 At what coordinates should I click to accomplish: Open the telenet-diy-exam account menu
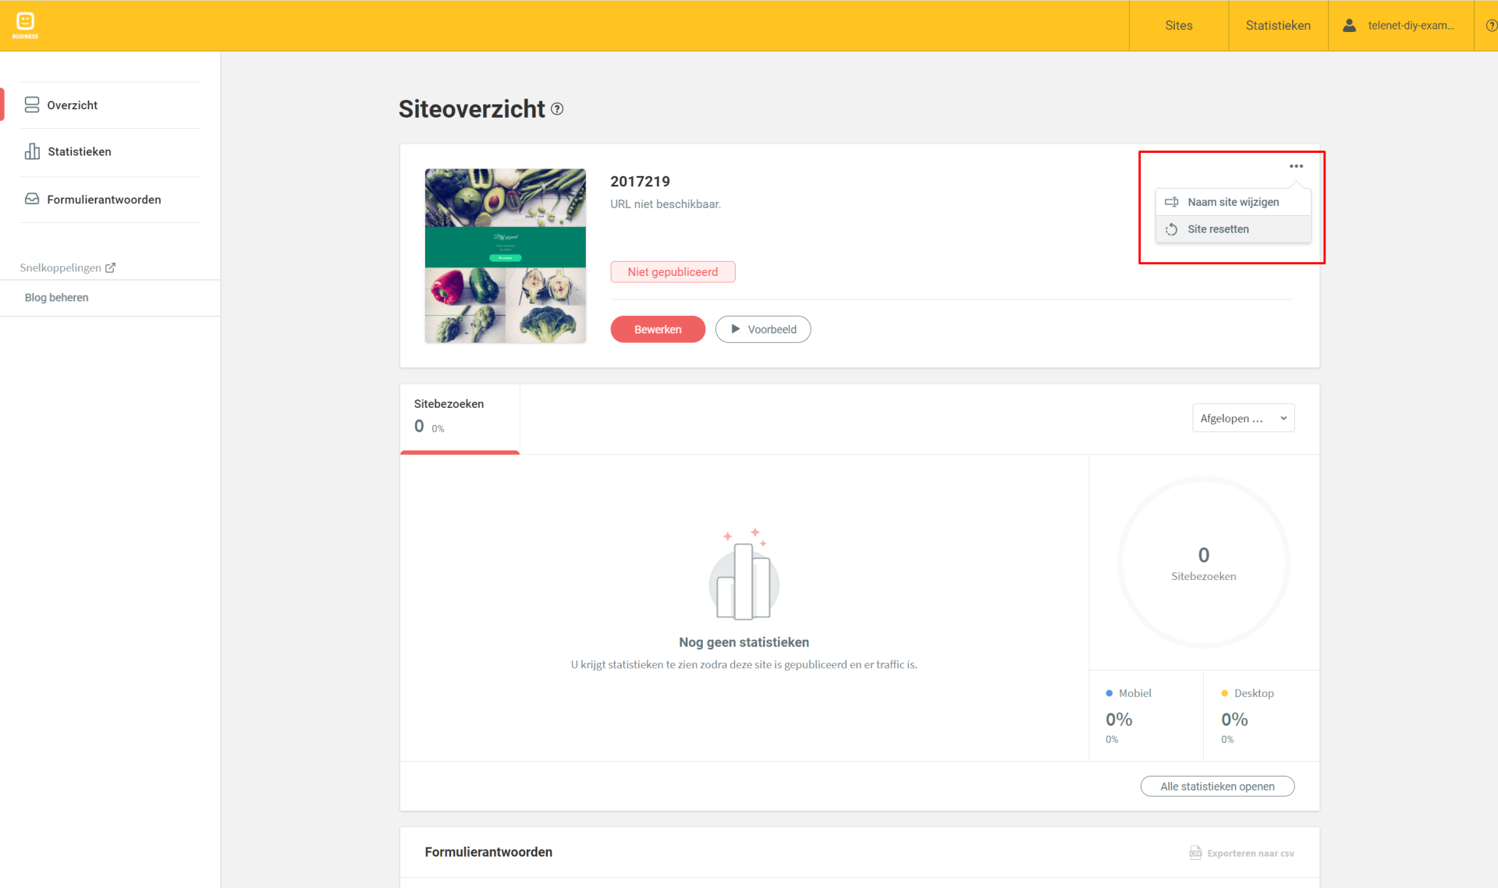tap(1411, 25)
